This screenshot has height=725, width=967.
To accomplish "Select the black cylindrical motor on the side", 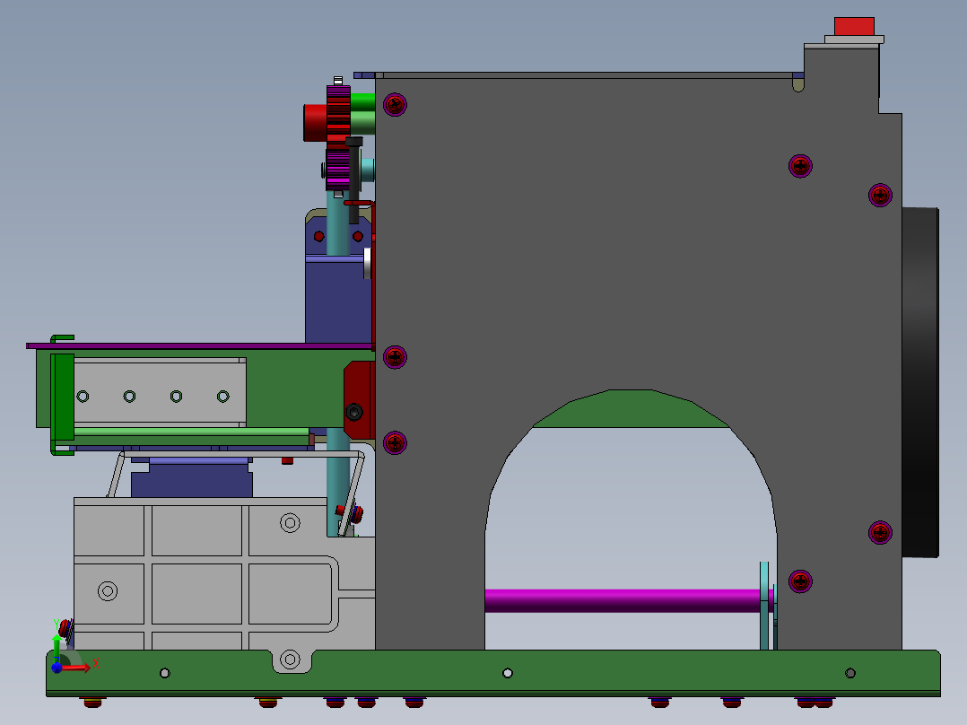I will (x=920, y=382).
